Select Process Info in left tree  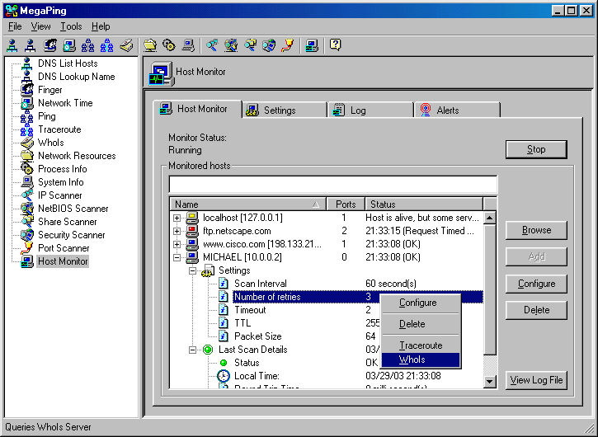62,169
